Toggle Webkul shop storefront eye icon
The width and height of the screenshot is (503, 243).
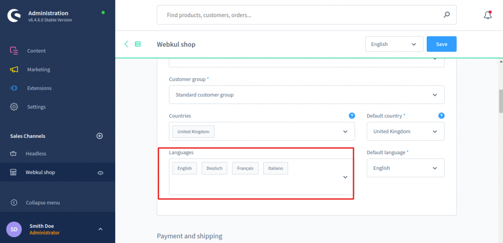[100, 173]
